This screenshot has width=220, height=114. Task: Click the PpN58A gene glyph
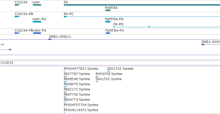click(x=108, y=10)
